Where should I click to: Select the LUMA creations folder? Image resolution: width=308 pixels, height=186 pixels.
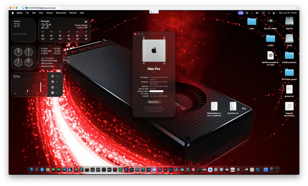point(289,57)
